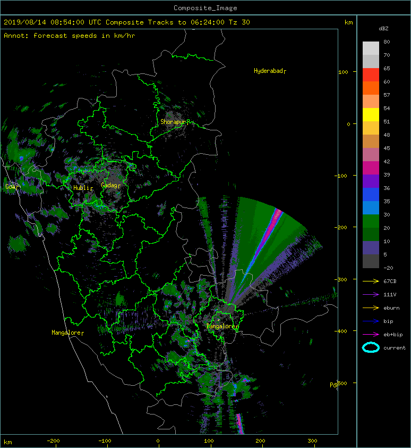Select the dark orange swatch between 60 and 57
Viewport: 411px width, 448px height.
(371, 88)
